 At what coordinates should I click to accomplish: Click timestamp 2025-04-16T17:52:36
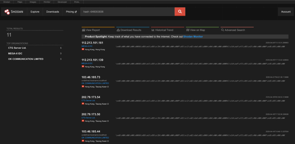click(x=277, y=114)
